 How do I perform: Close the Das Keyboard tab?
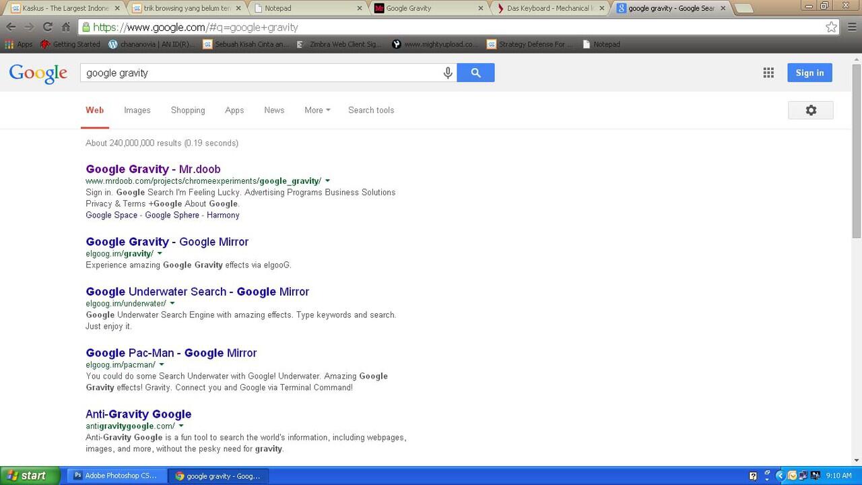(601, 9)
